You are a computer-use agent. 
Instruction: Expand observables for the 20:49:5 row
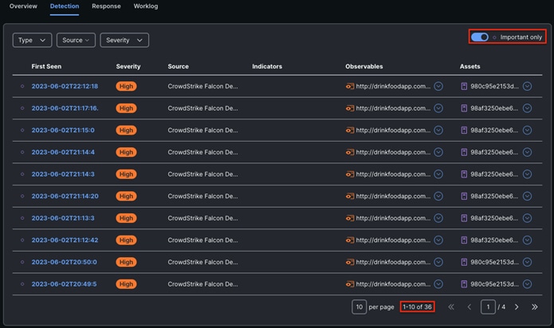(438, 284)
